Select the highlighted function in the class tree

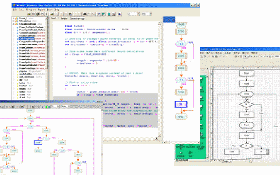pos(27,39)
